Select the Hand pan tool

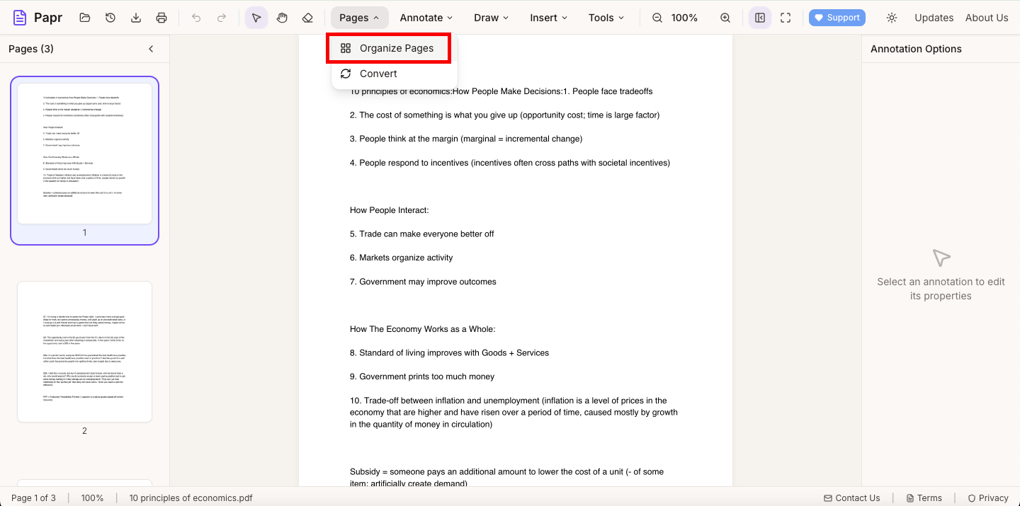pos(282,17)
